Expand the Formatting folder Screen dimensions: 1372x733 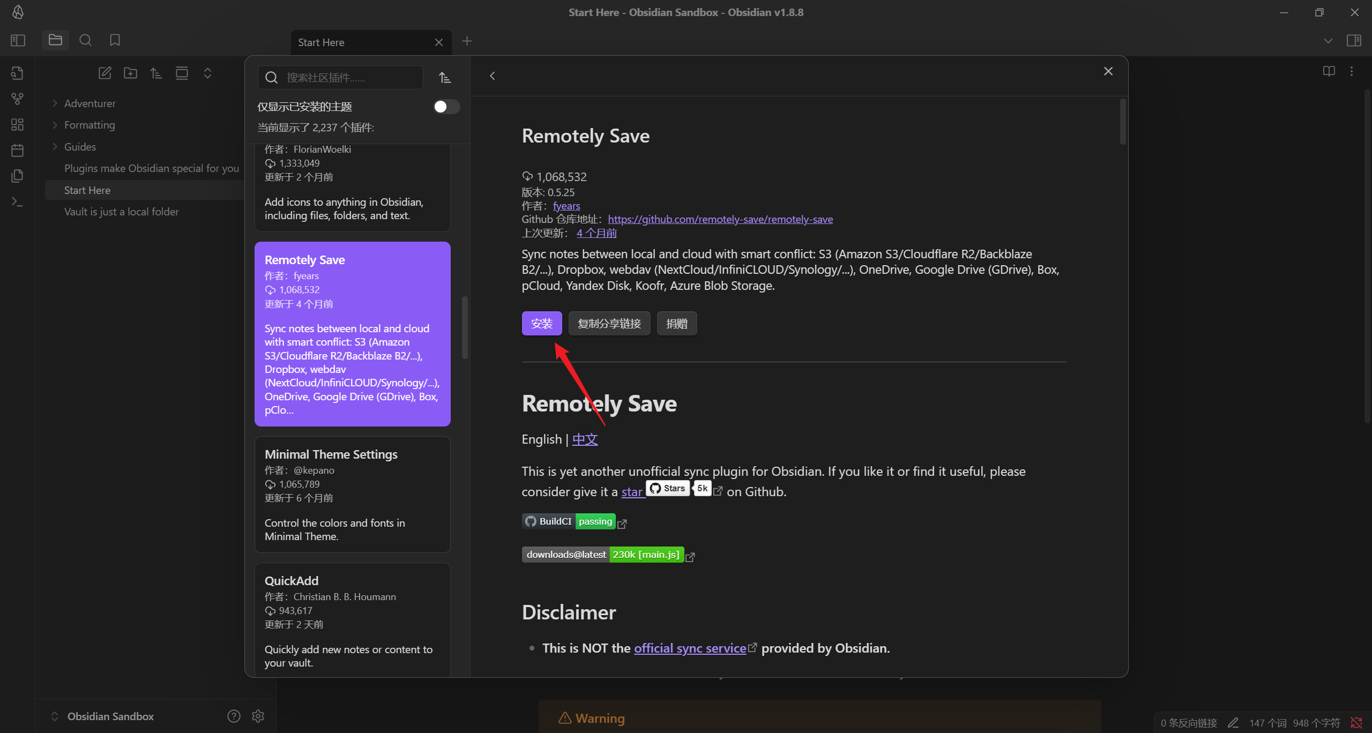pos(90,125)
